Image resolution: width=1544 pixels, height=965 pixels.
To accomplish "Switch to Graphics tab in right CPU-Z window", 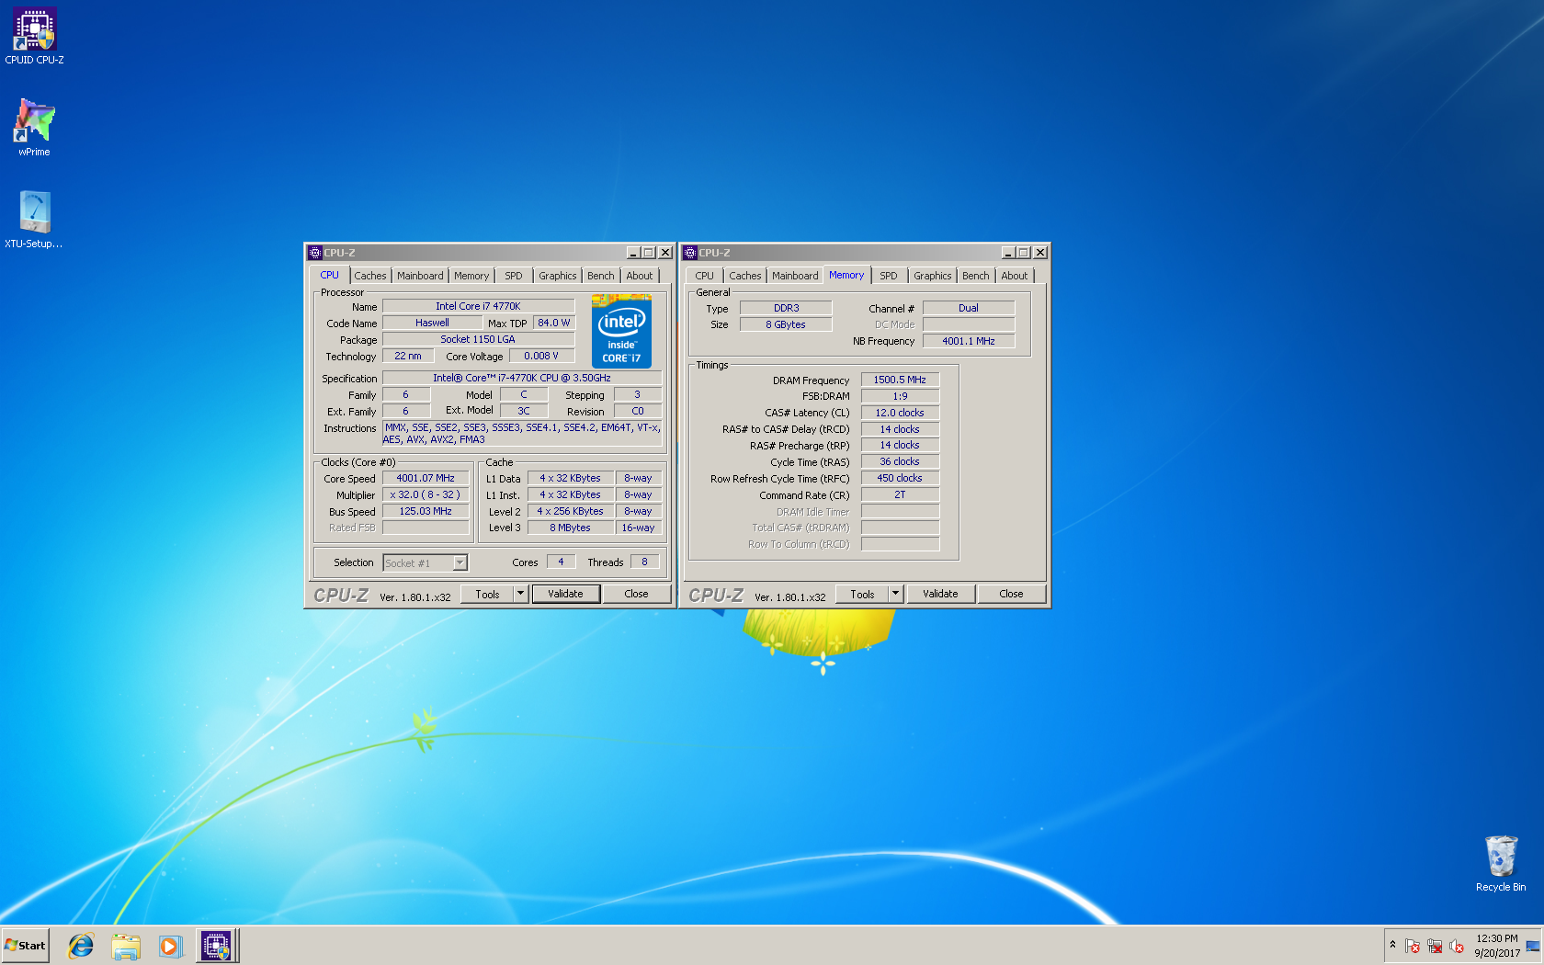I will [933, 276].
